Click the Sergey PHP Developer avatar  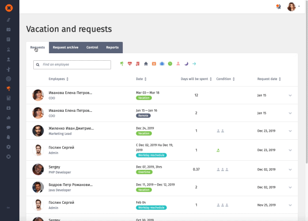[x=38, y=169]
